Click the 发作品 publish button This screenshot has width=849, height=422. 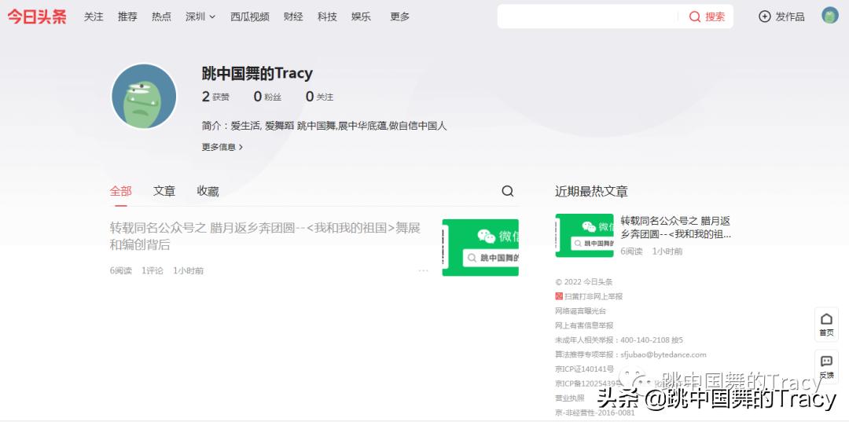(x=781, y=17)
